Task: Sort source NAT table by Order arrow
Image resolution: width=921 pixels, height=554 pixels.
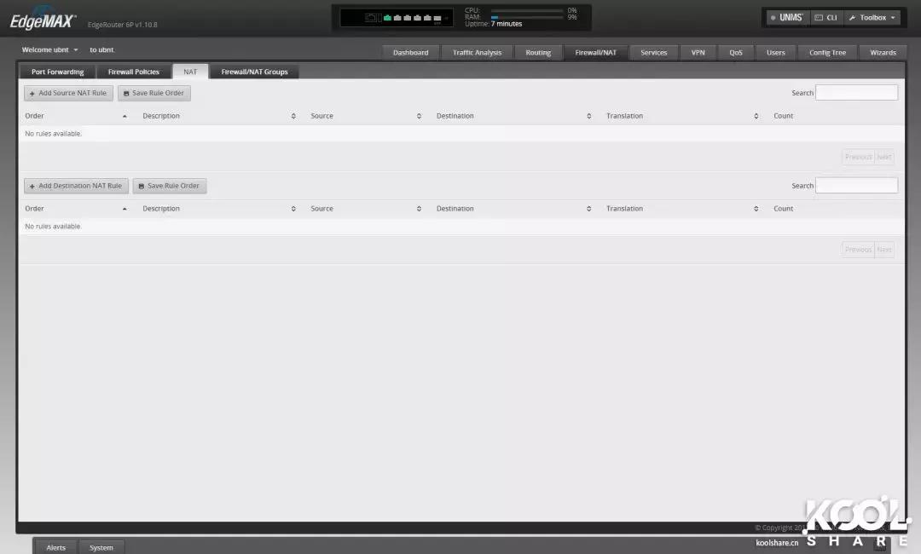Action: [x=125, y=116]
